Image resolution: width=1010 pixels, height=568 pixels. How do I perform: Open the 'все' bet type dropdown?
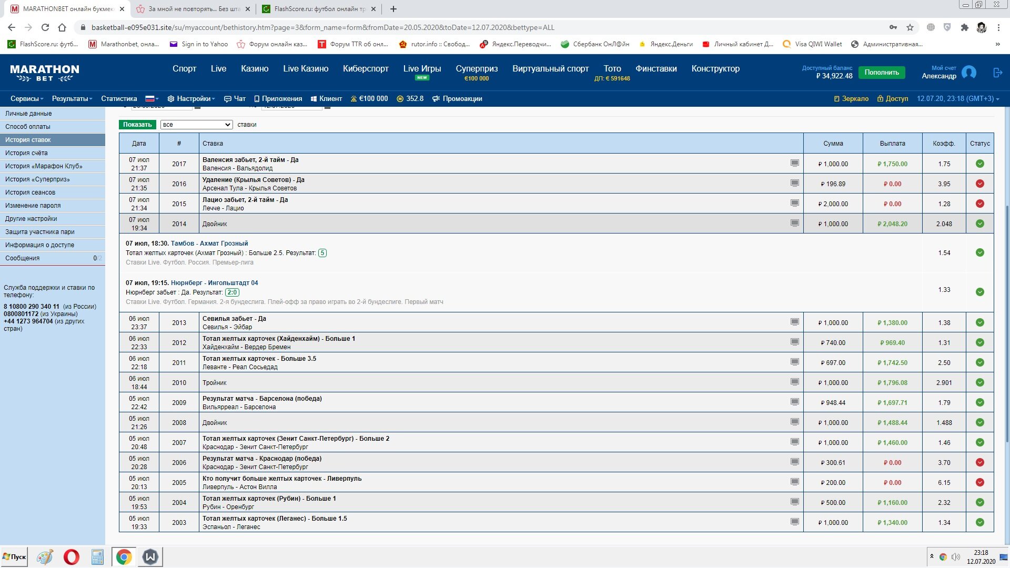click(196, 125)
